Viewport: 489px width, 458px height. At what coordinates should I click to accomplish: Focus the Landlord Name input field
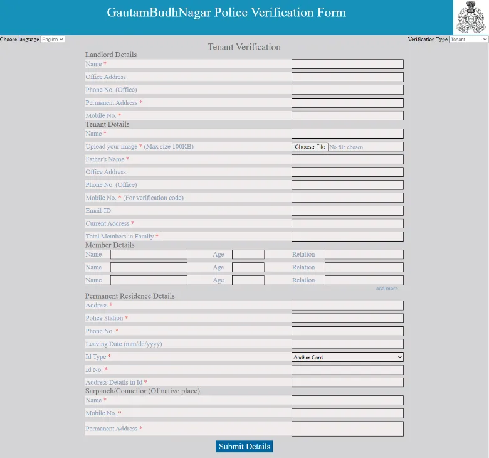pos(347,64)
